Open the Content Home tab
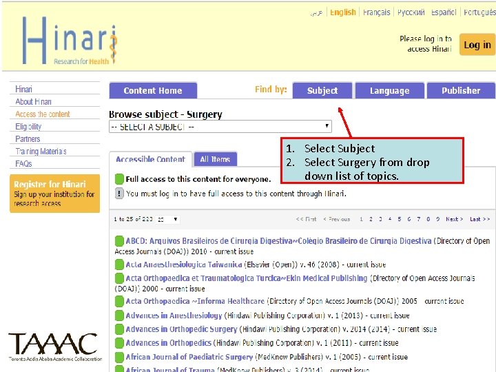This screenshot has width=496, height=372. [153, 90]
